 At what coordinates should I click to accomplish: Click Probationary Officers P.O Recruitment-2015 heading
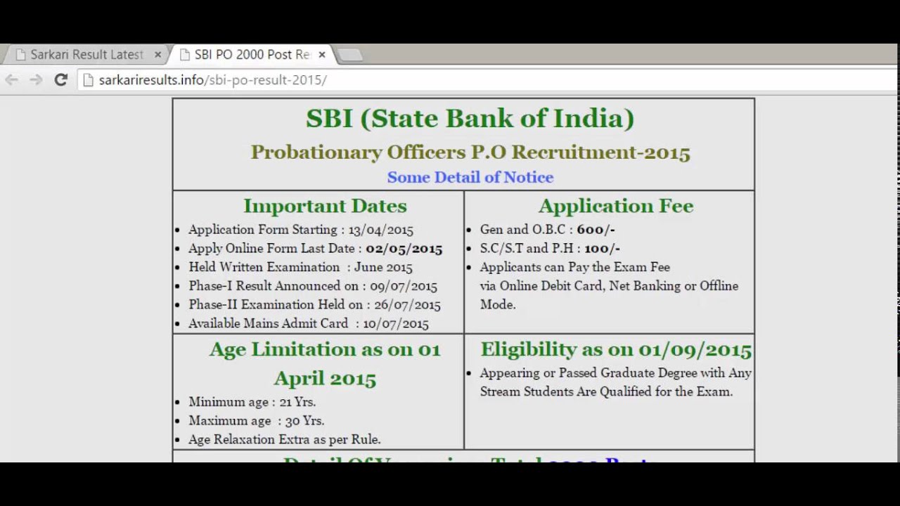pos(470,153)
